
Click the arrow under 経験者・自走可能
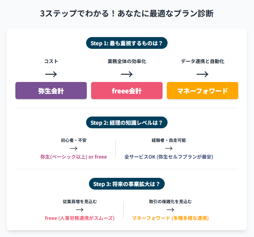point(169,148)
